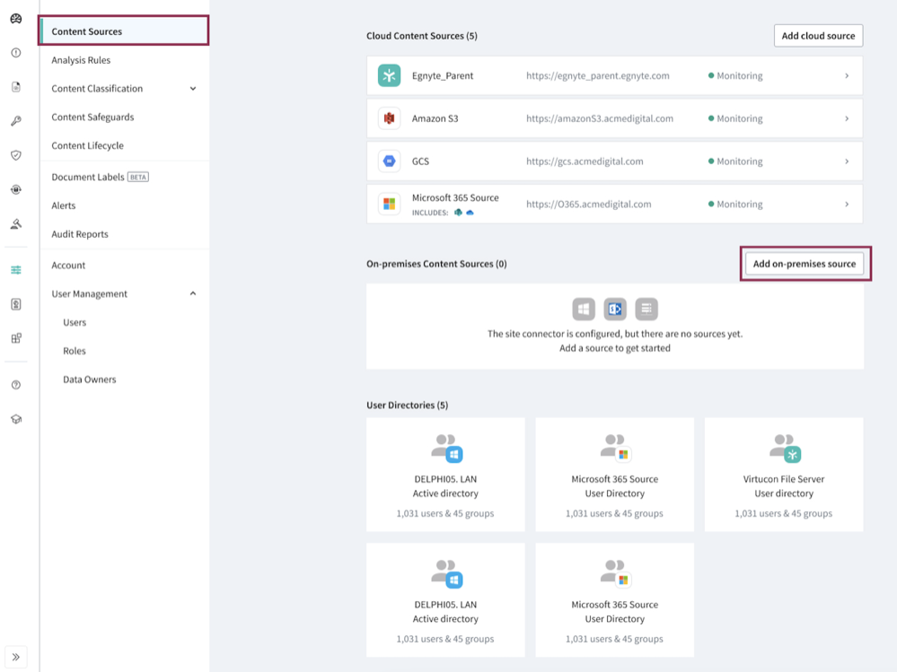Click the key icon in the sidebar
This screenshot has height=672, width=897.
pyautogui.click(x=16, y=121)
